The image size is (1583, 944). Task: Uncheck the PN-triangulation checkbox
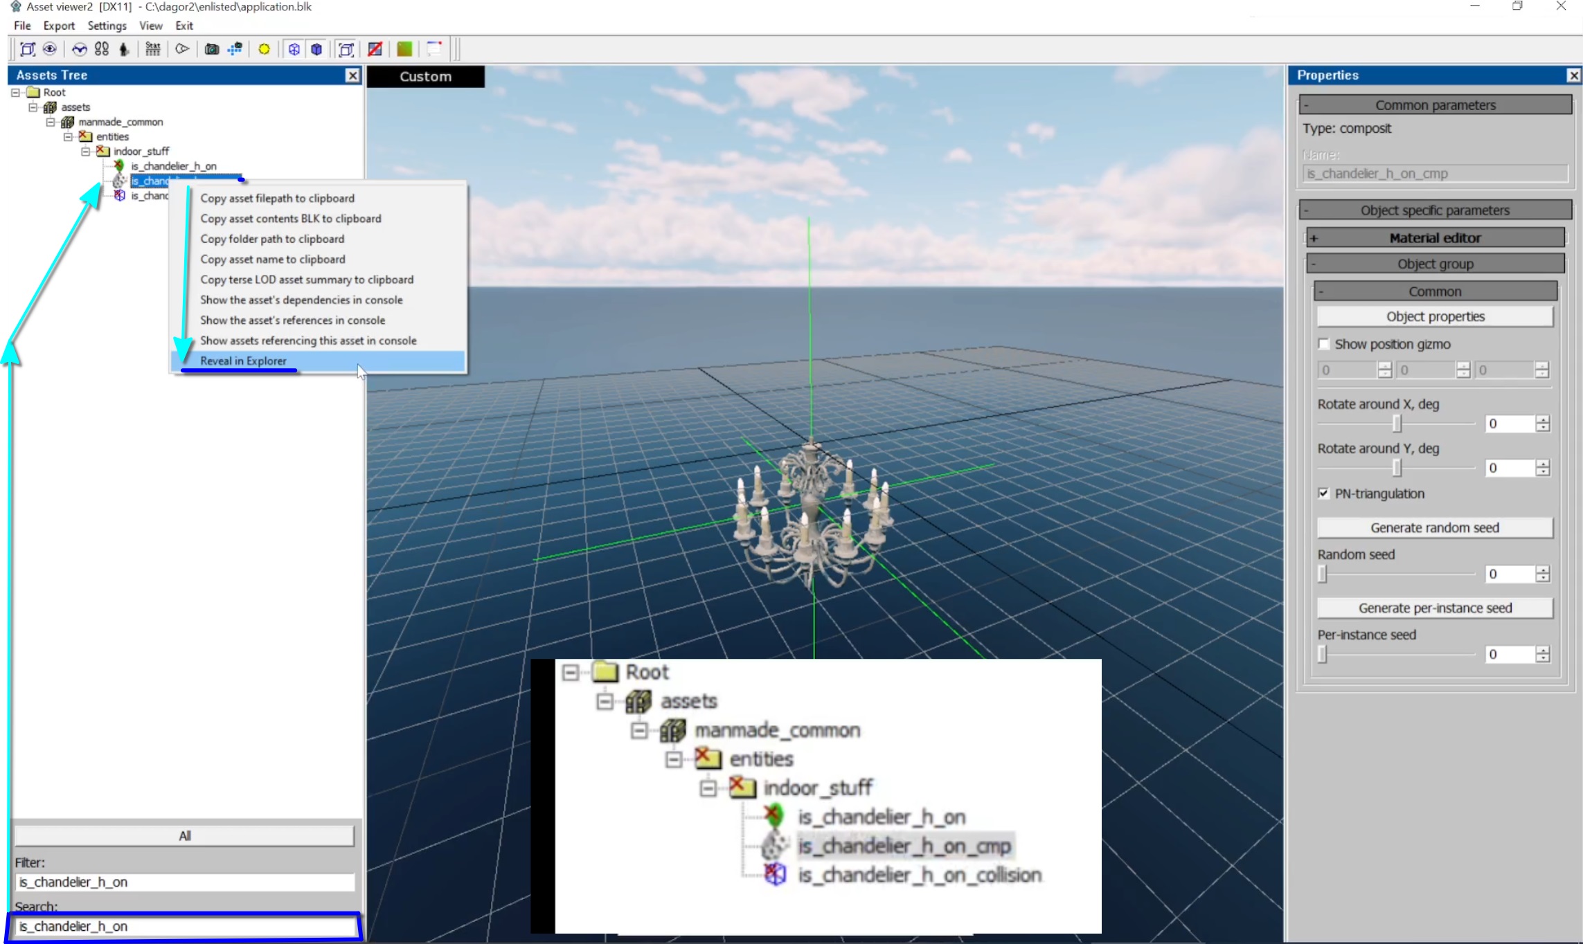(1324, 493)
